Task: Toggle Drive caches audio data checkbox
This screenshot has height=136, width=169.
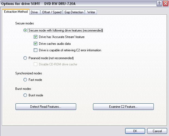Action: point(35,43)
